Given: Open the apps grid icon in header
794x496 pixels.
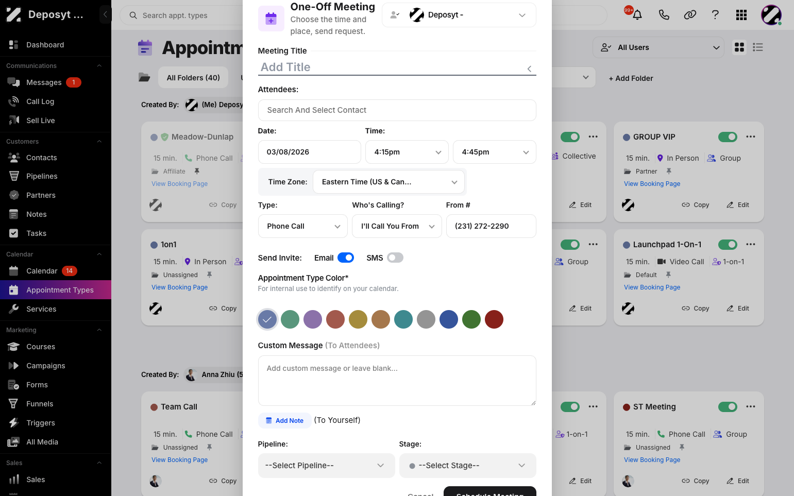Looking at the screenshot, I should click(x=741, y=15).
